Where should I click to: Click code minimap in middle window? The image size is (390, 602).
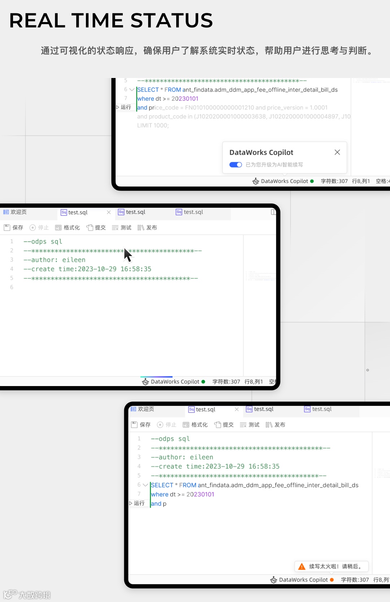[x=260, y=276]
